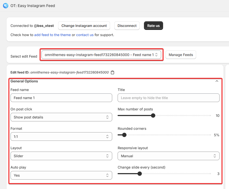
Task: Click the Max number of posts slider handle
Action: pos(153,115)
